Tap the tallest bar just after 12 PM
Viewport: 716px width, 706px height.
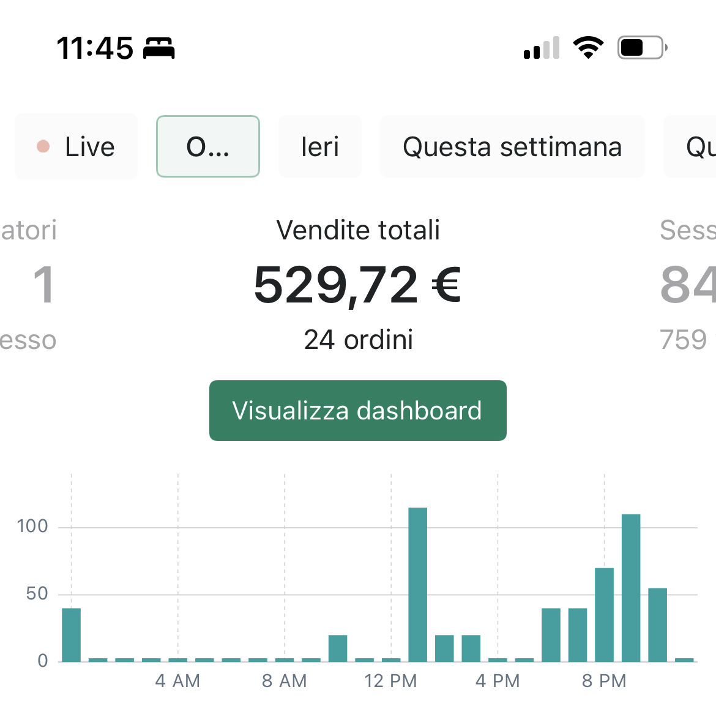(x=418, y=584)
